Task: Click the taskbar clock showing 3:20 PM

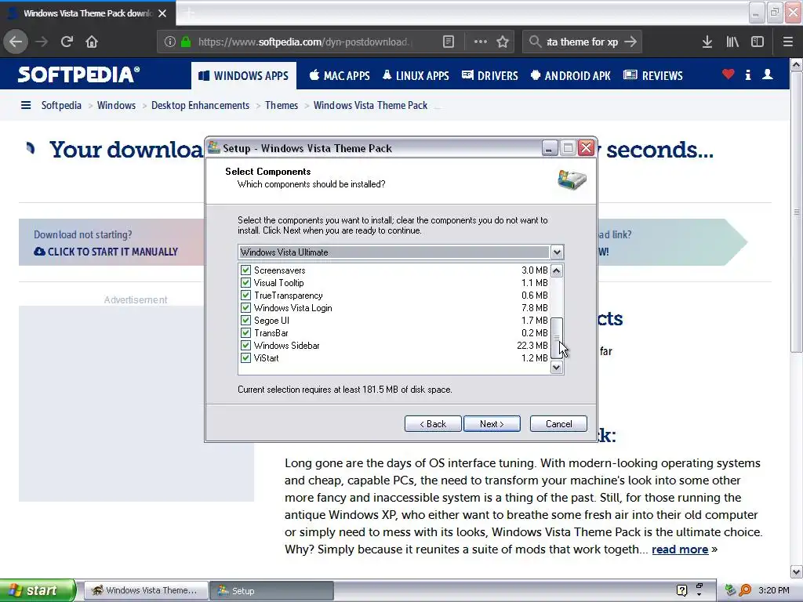Action: click(773, 590)
